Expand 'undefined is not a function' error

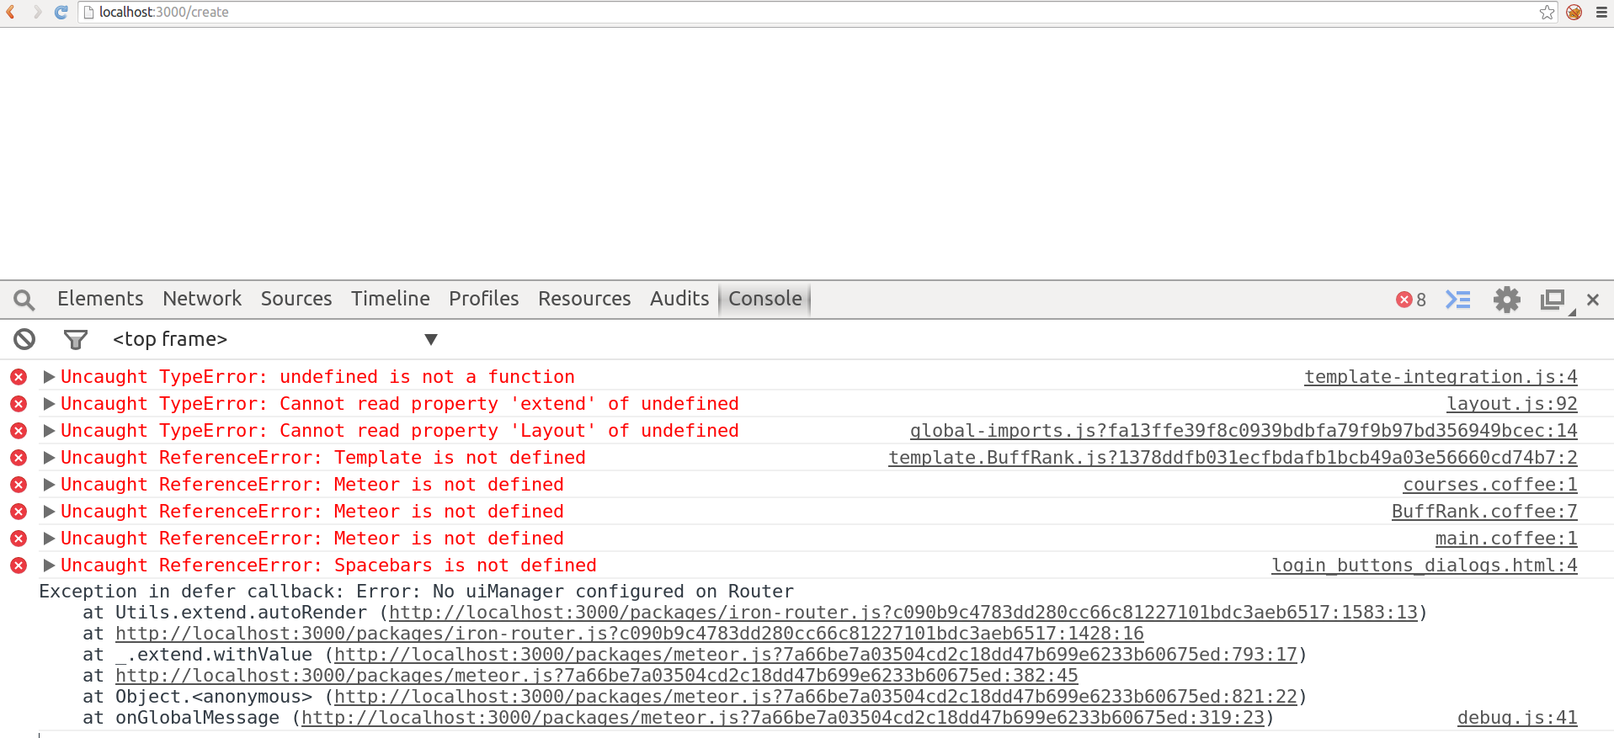click(49, 377)
